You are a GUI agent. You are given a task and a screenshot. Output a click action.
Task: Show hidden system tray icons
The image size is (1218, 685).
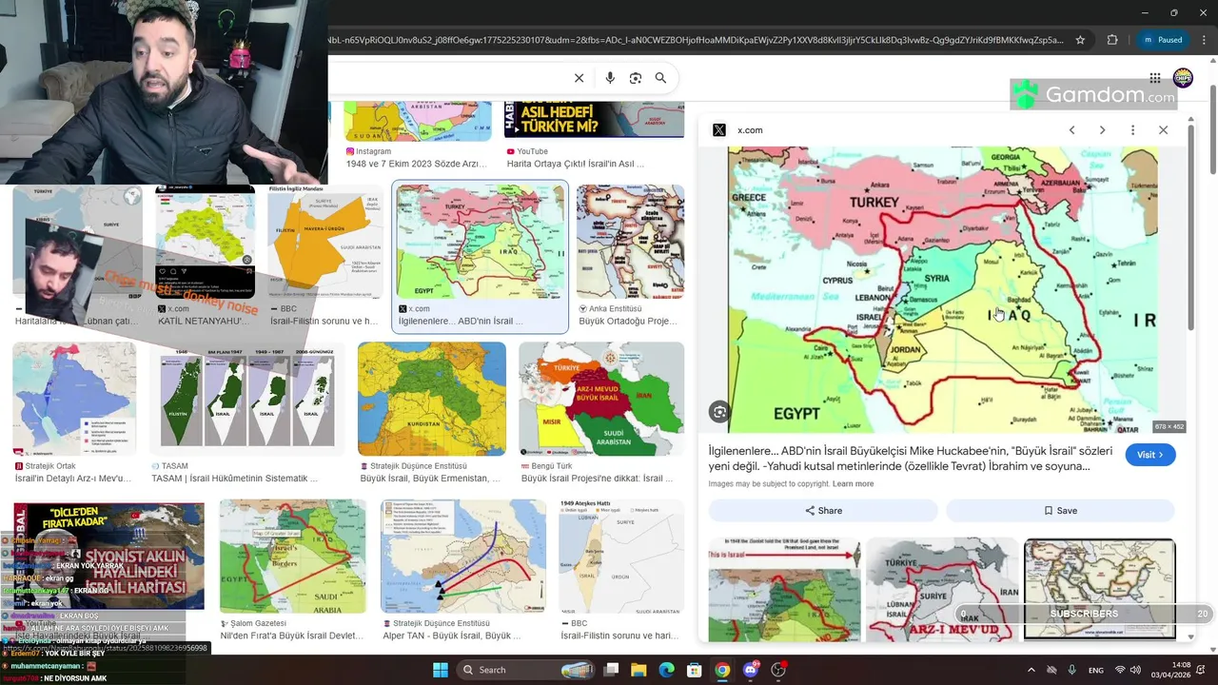click(x=1031, y=670)
